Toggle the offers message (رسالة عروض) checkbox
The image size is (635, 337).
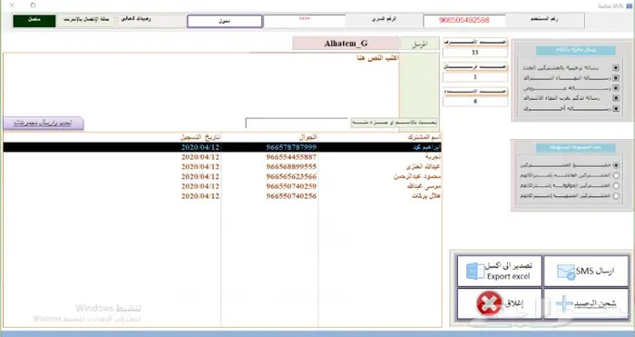pyautogui.click(x=616, y=88)
